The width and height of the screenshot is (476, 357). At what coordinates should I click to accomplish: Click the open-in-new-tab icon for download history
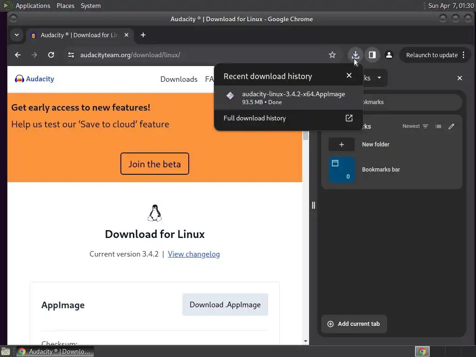(349, 118)
